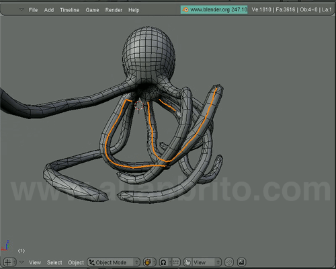Collapse the bottom header menus with the triangle
This screenshot has height=269, width=336.
pyautogui.click(x=22, y=262)
